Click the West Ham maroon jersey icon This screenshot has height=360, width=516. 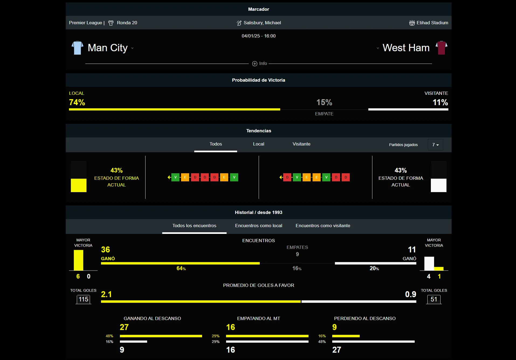pyautogui.click(x=441, y=48)
